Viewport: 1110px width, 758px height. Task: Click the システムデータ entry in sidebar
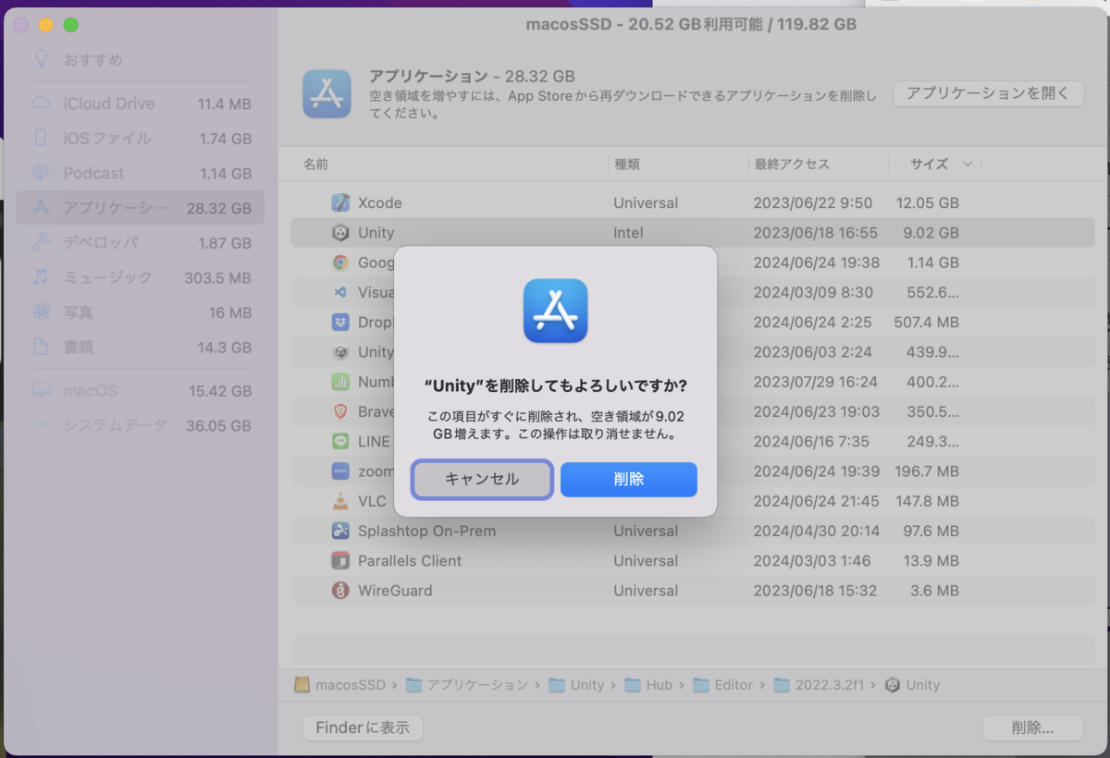tap(141, 426)
